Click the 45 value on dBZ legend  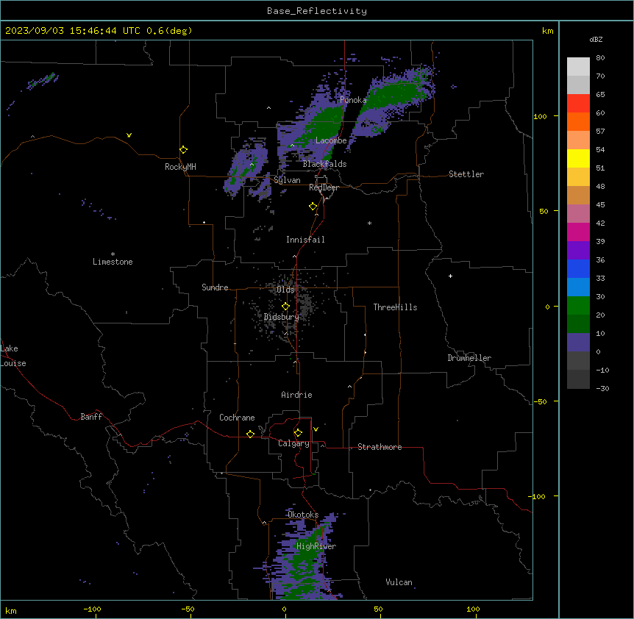[600, 205]
